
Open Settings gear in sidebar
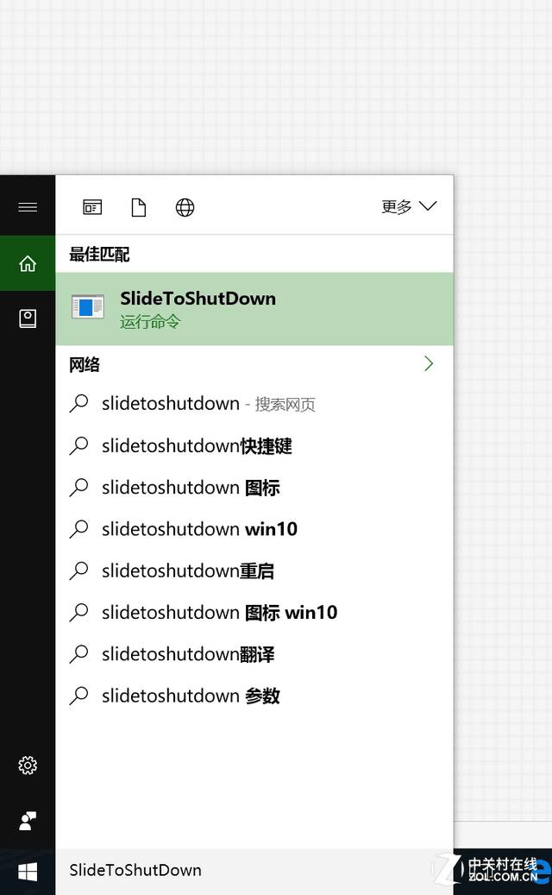[x=28, y=765]
